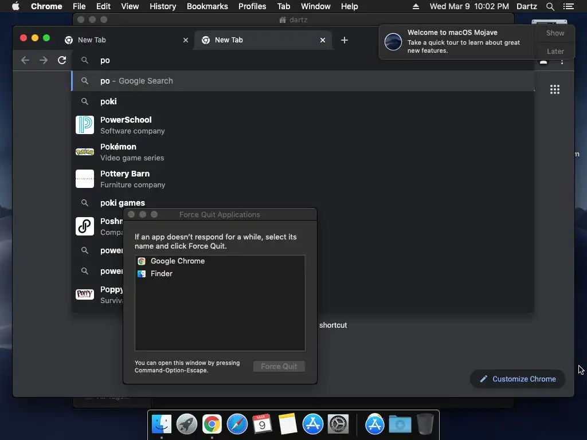
Task: Open Notes from the Dock
Action: 288,425
